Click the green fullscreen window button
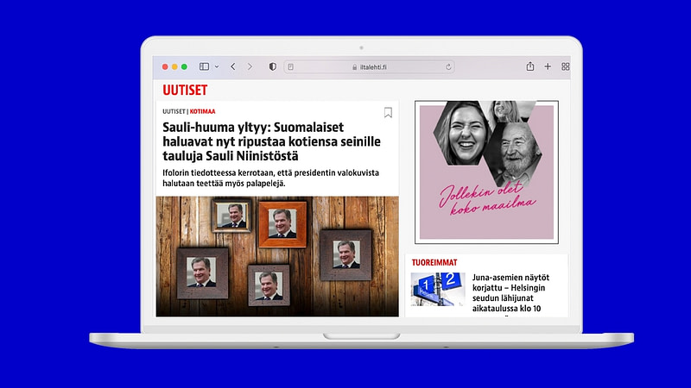This screenshot has height=388, width=691. (x=184, y=67)
